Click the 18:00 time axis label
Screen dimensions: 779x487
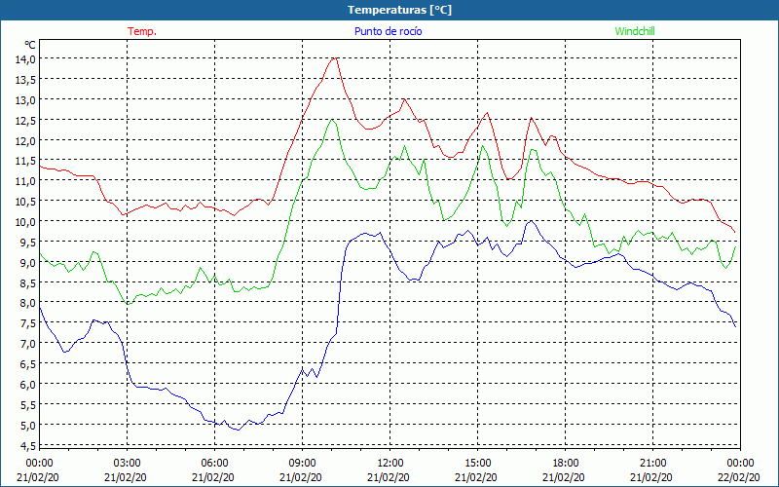(566, 464)
